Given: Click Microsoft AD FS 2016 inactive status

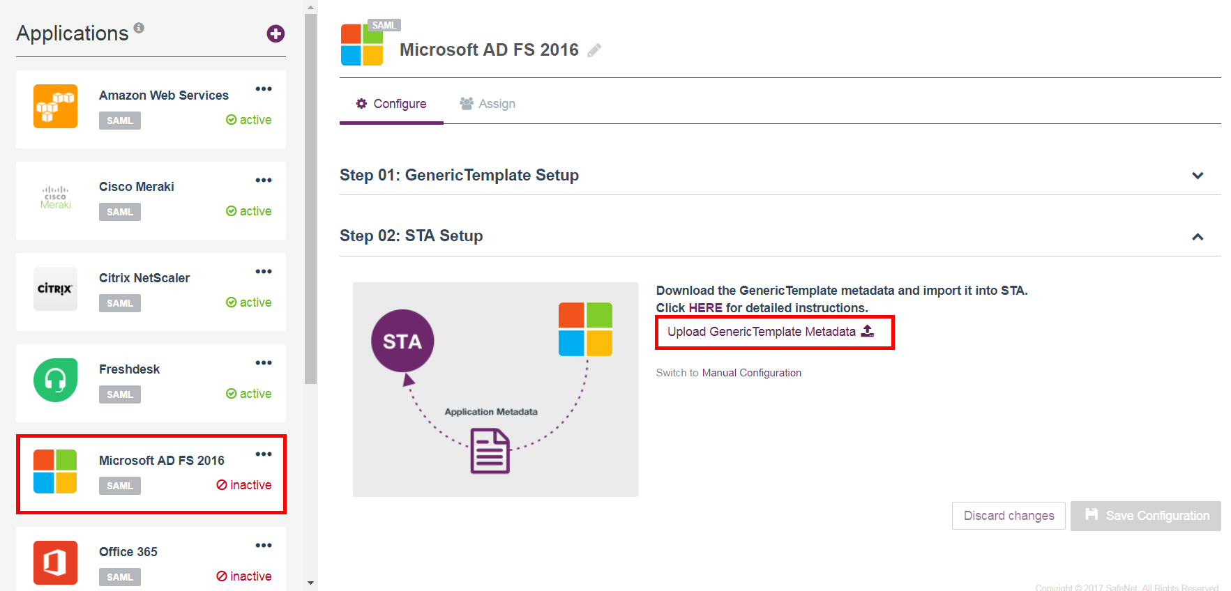Looking at the screenshot, I should point(244,485).
